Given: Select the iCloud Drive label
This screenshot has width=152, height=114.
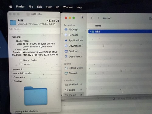Looking at the screenshot, I should tap(76, 68).
